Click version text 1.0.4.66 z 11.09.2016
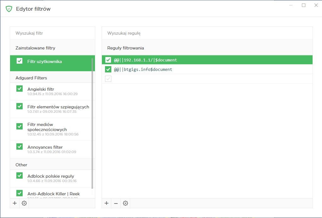This screenshot has width=322, height=218. [x=52, y=181]
